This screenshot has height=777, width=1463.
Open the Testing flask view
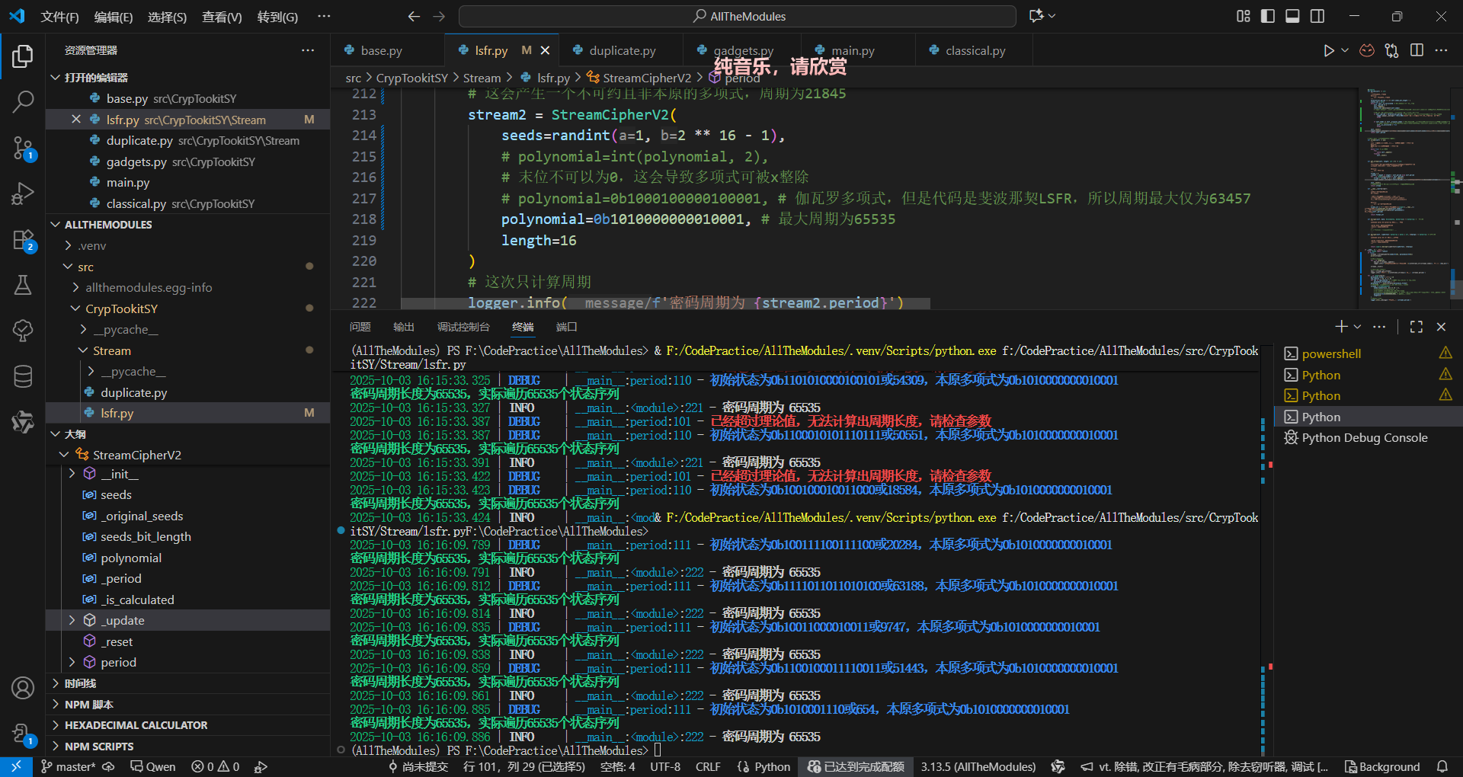pyautogui.click(x=23, y=285)
